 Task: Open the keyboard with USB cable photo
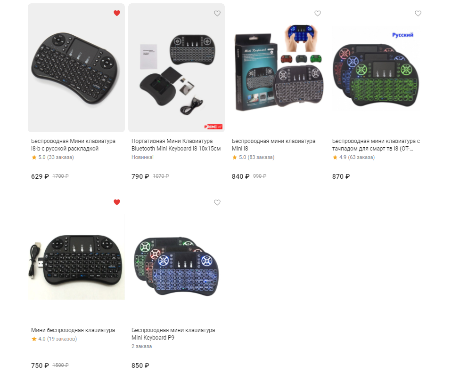[x=76, y=257]
